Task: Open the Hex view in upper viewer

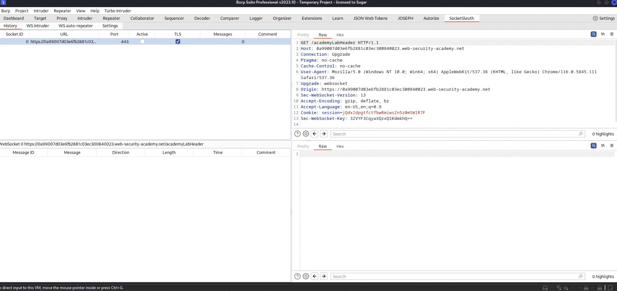Action: coord(340,35)
